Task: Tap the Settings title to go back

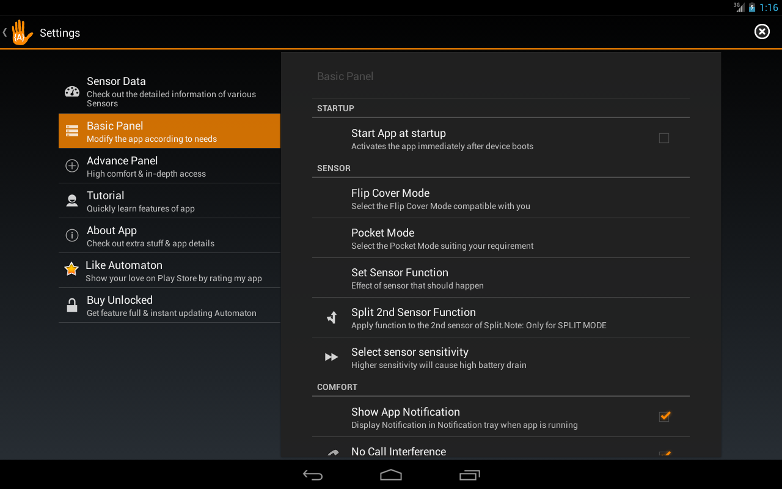Action: (60, 33)
